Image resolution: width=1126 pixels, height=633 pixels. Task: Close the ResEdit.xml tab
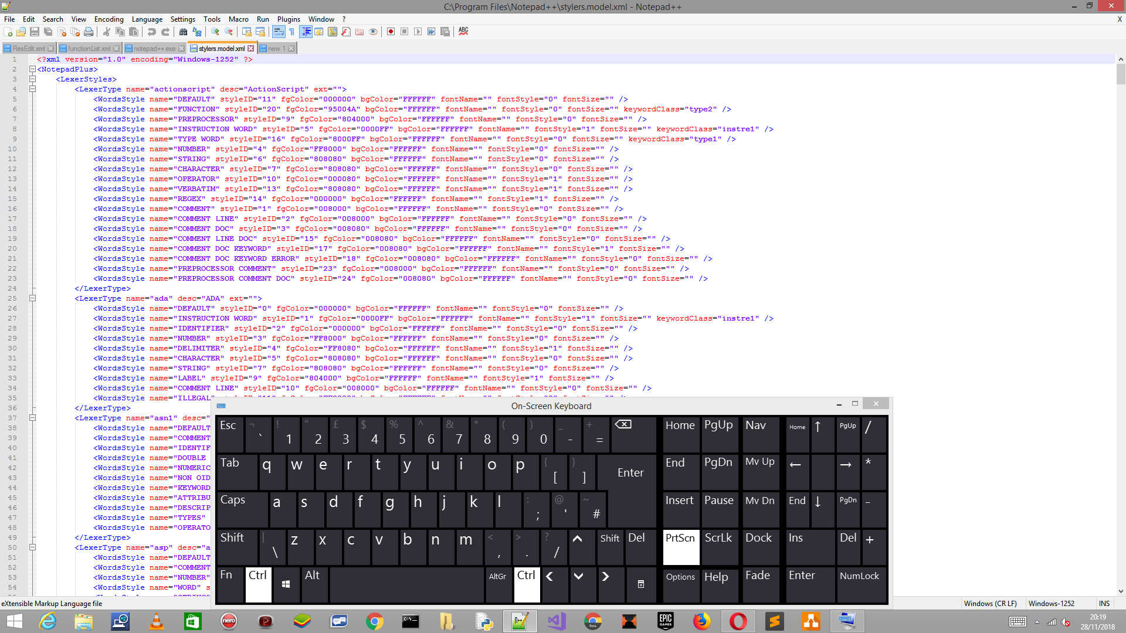coord(51,49)
